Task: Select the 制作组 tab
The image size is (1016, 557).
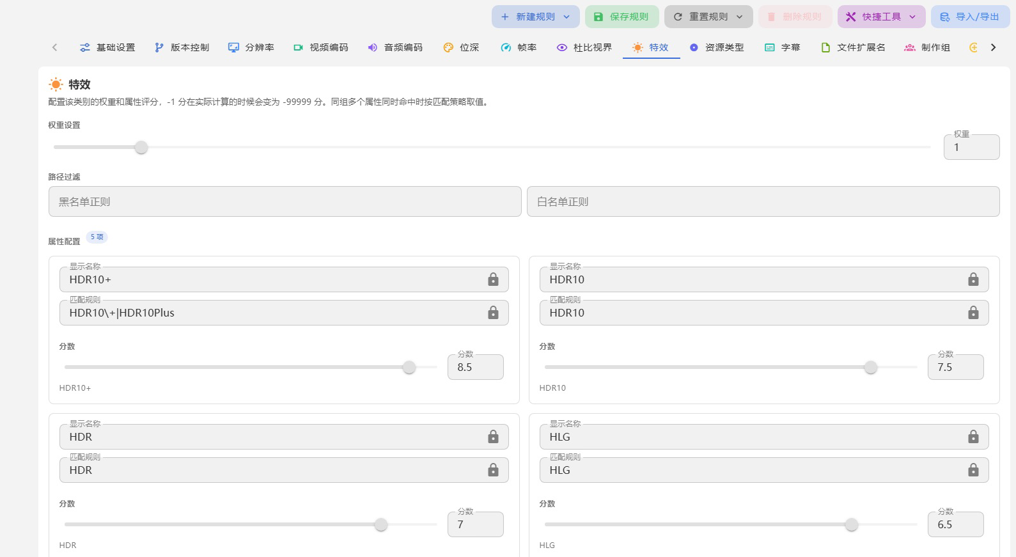Action: [x=927, y=47]
